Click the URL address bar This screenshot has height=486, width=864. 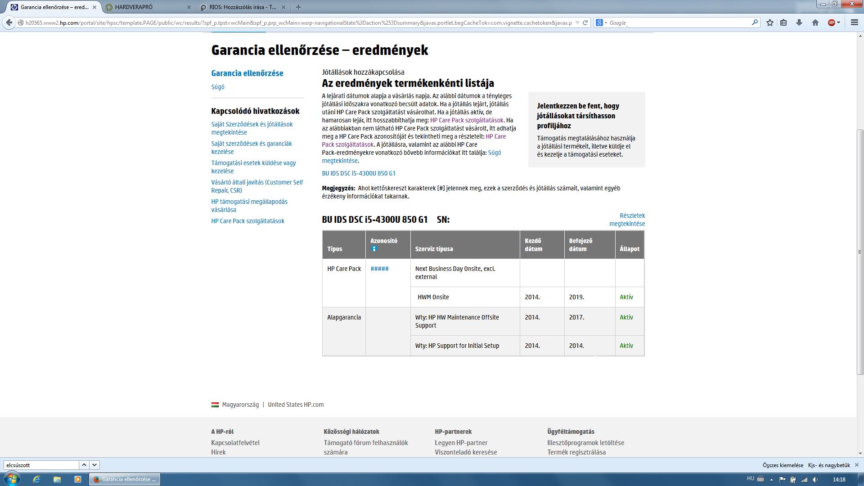[299, 22]
